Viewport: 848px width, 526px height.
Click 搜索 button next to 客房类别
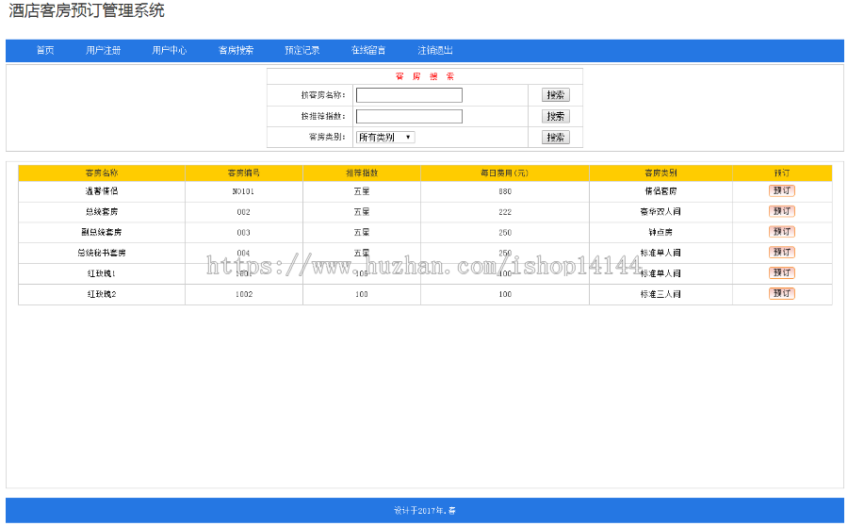[555, 138]
